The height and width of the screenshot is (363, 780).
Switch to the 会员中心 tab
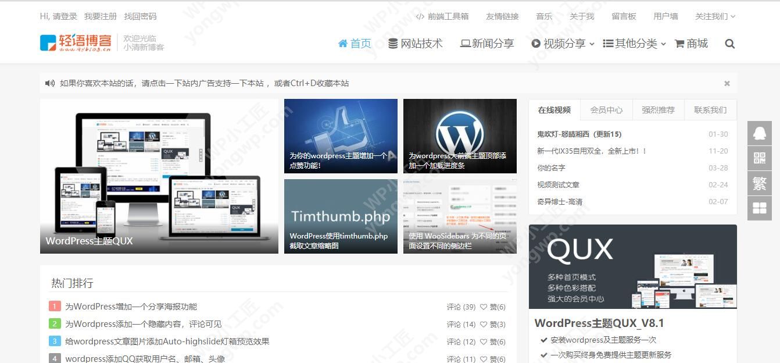click(606, 110)
